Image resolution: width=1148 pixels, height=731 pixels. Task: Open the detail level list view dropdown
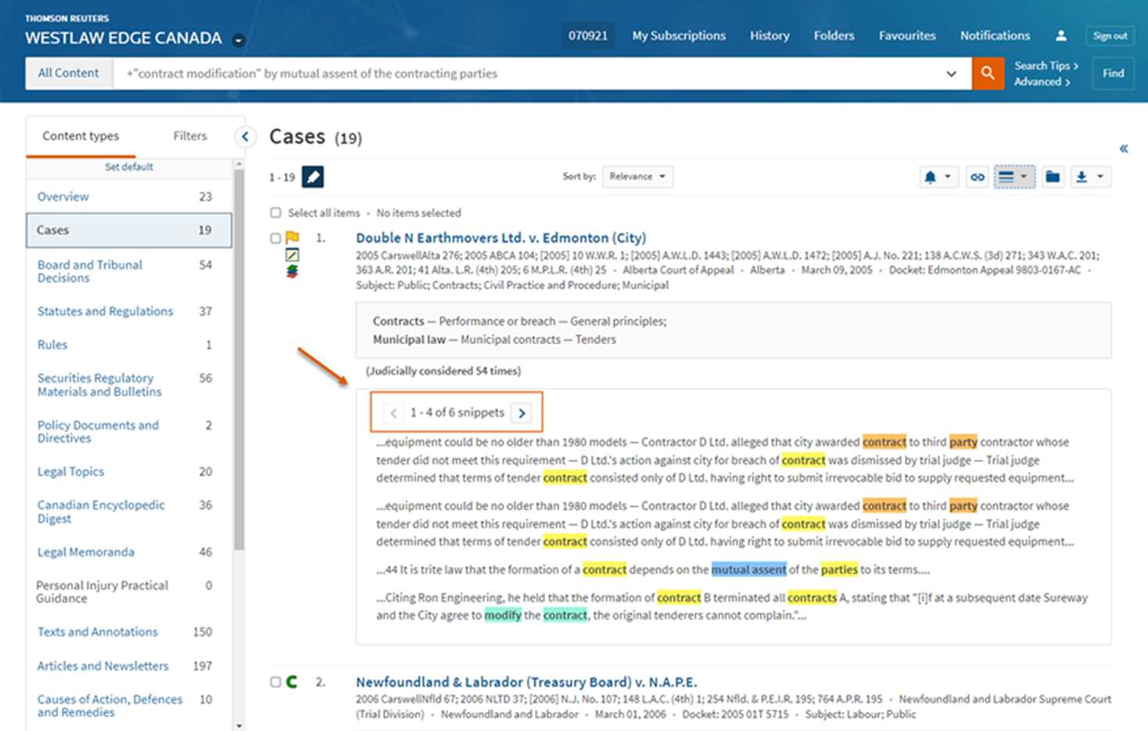pos(1014,177)
